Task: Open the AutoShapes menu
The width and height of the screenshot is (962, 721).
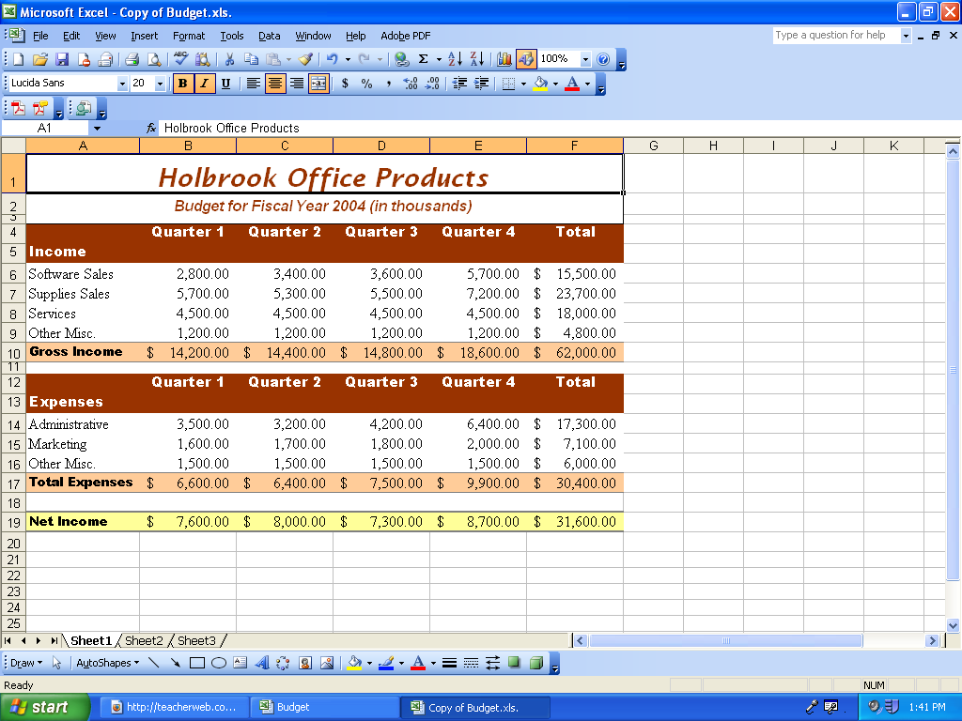Action: (x=107, y=663)
